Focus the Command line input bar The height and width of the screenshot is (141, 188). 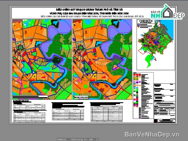point(94,138)
